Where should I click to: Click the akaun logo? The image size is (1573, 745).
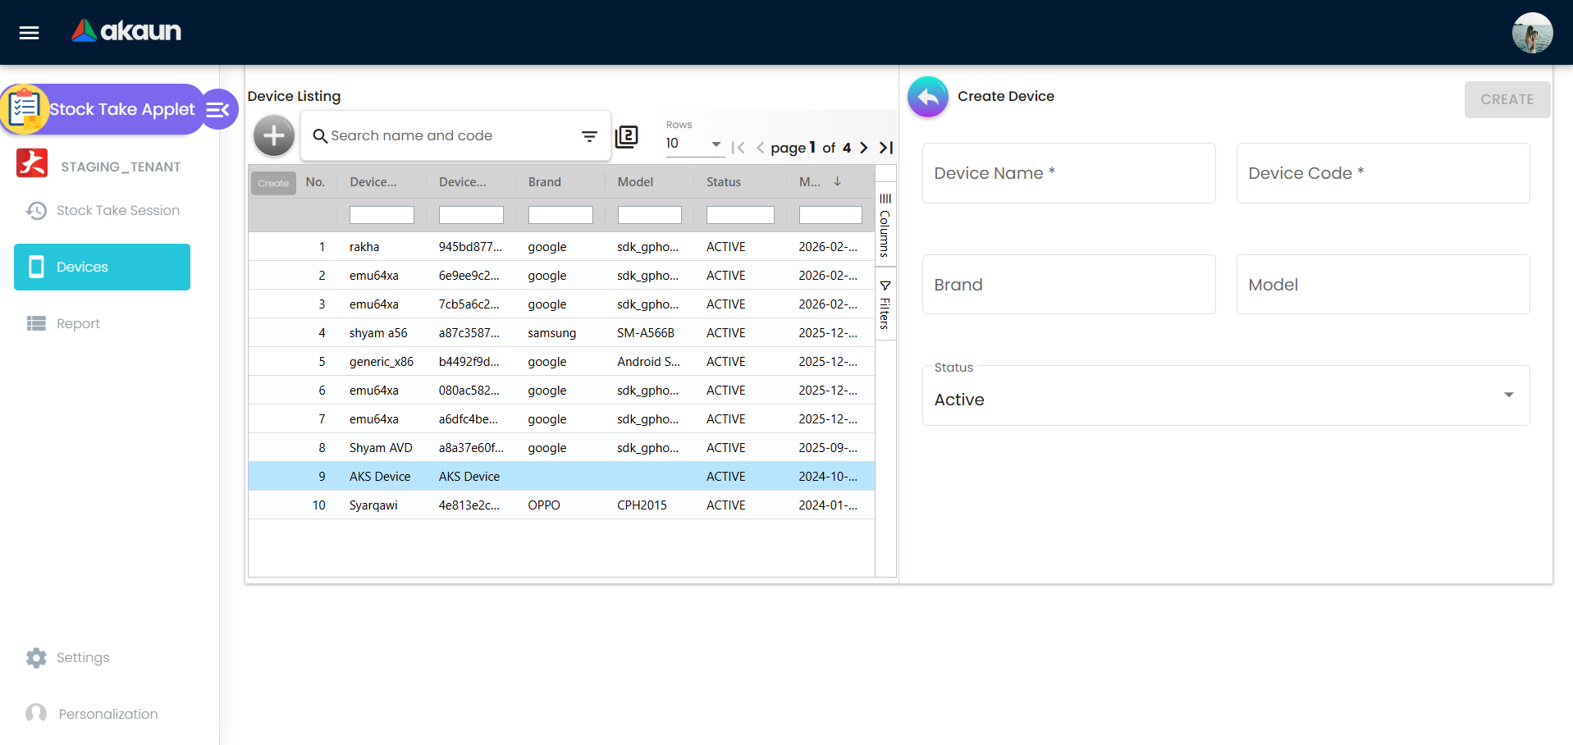[125, 30]
